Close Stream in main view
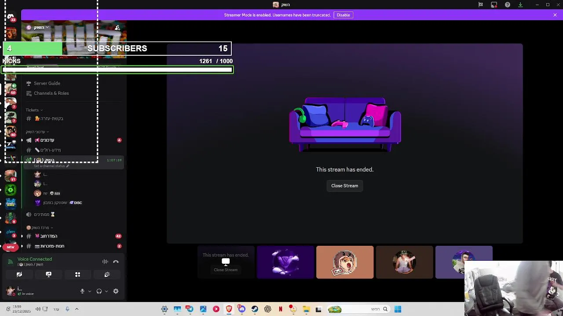This screenshot has height=316, width=563. pyautogui.click(x=344, y=186)
